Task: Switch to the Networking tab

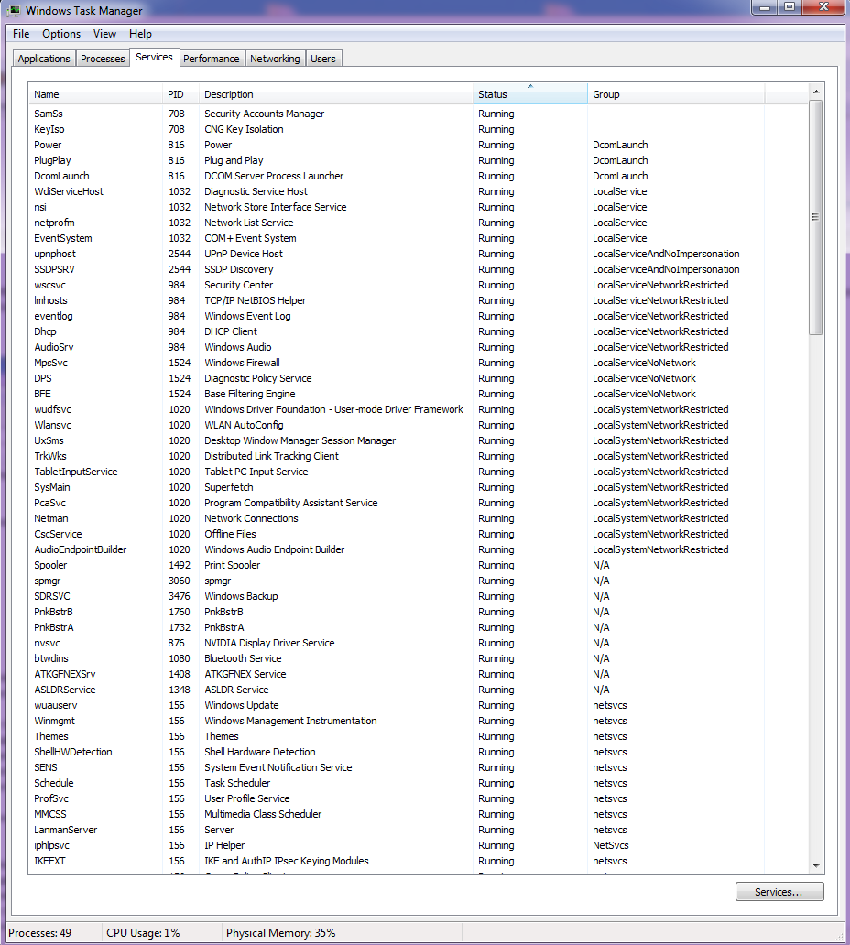Action: pyautogui.click(x=275, y=59)
